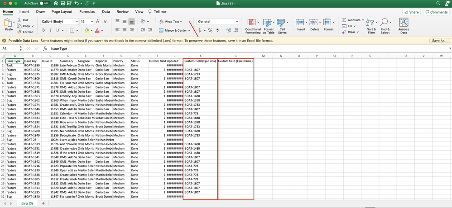This screenshot has width=452, height=208.
Task: Toggle Bold formatting
Action: tap(43, 30)
